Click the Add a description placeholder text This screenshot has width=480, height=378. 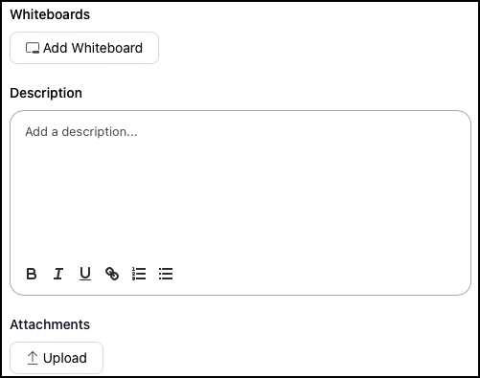pos(81,132)
